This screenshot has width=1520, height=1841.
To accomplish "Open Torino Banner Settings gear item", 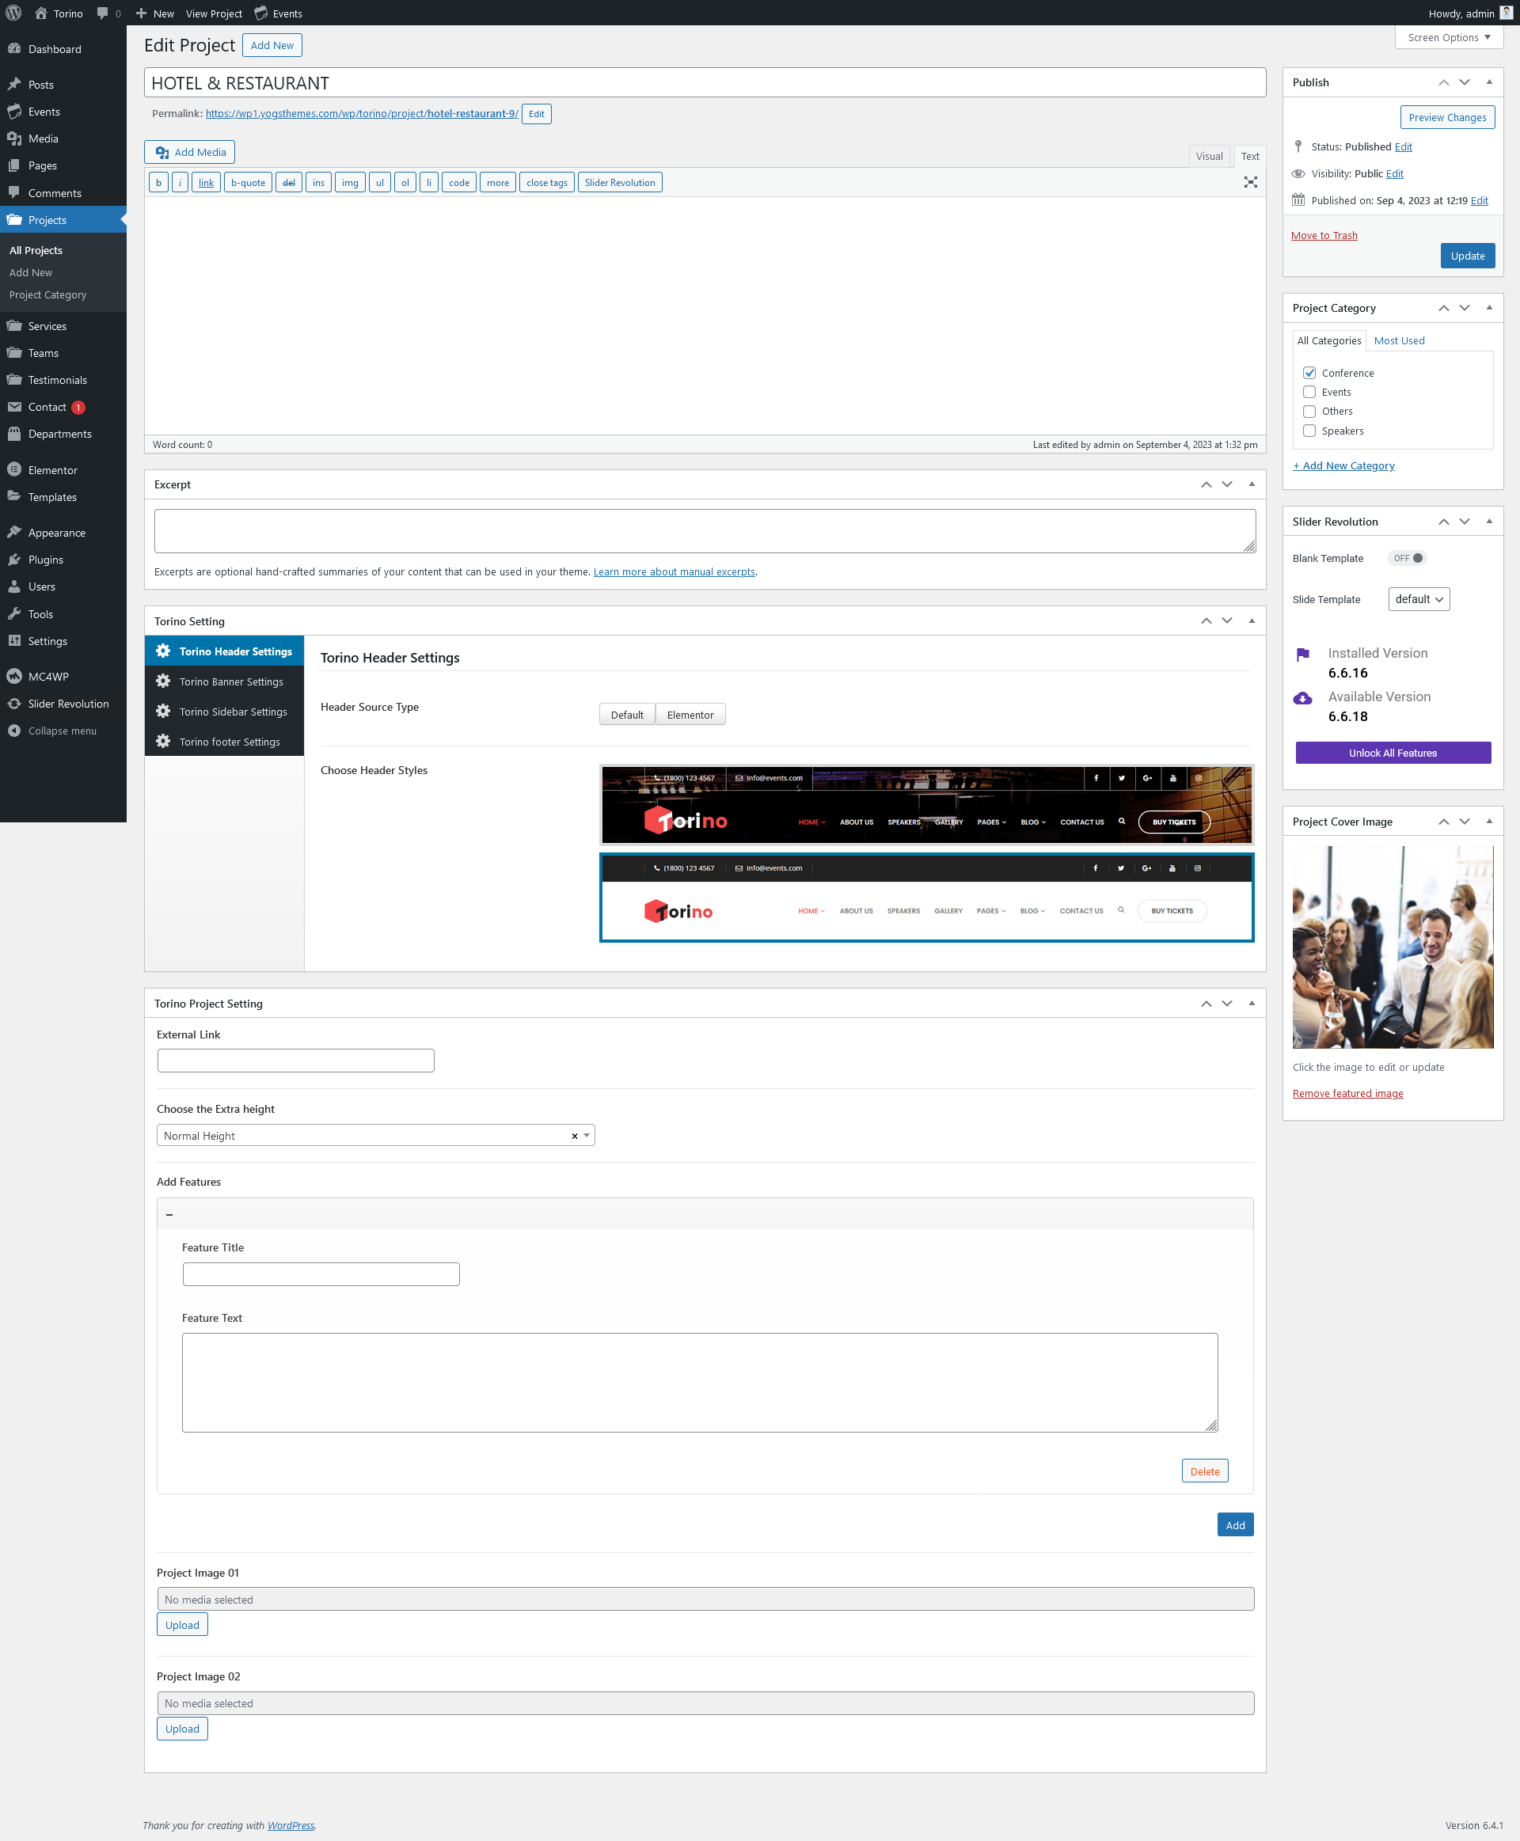I will 230,682.
